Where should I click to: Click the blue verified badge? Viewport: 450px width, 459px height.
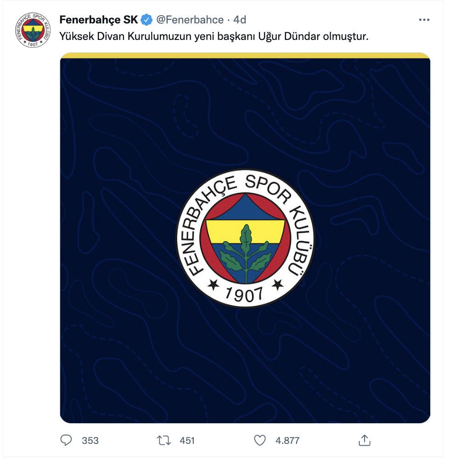point(146,20)
